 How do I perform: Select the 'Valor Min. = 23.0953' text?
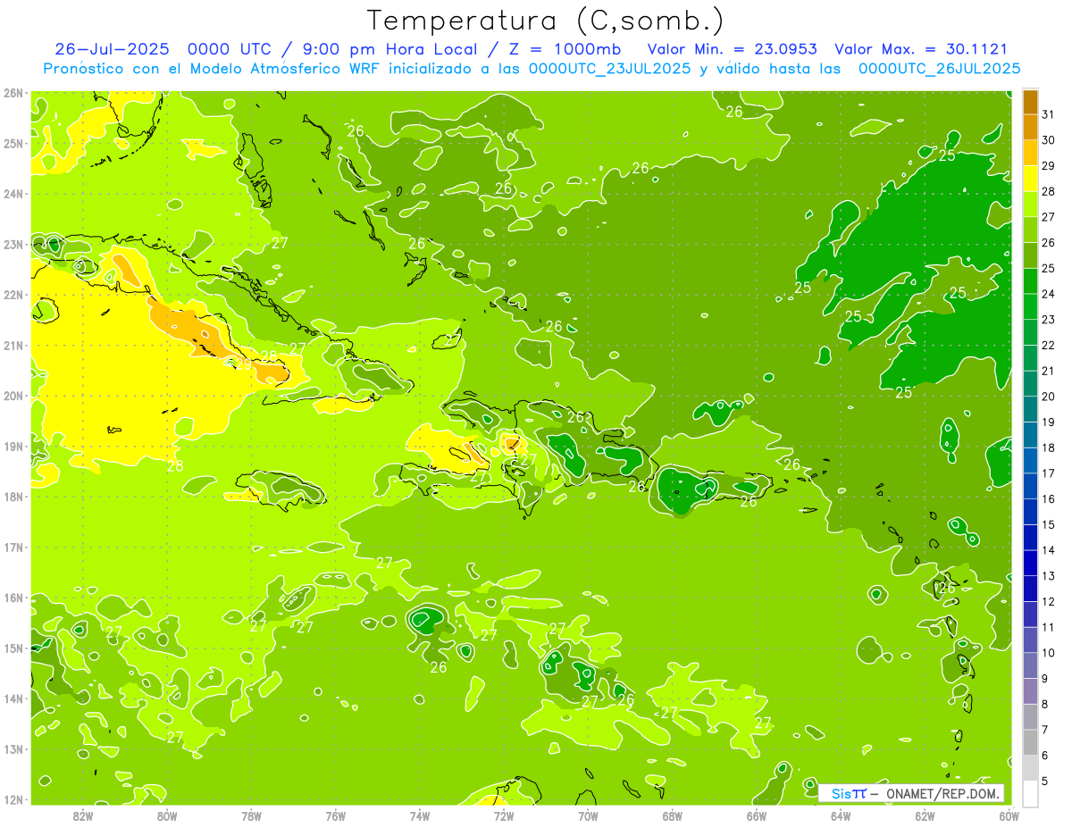[x=734, y=49]
